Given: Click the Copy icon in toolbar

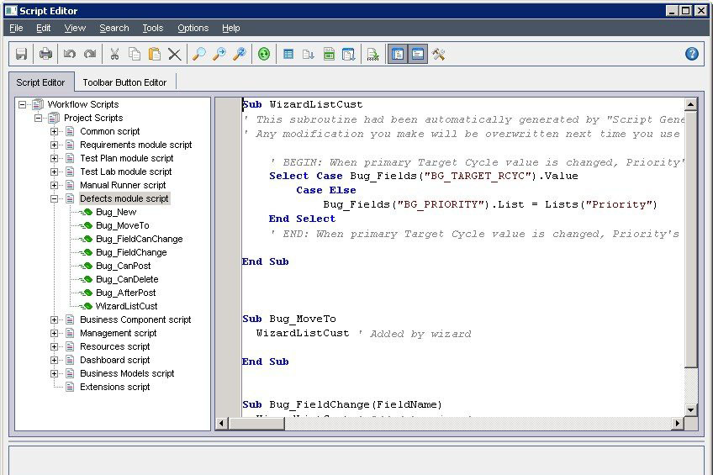Looking at the screenshot, I should click(135, 54).
